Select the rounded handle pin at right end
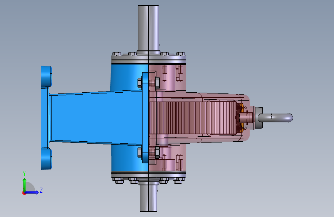 click(275, 118)
